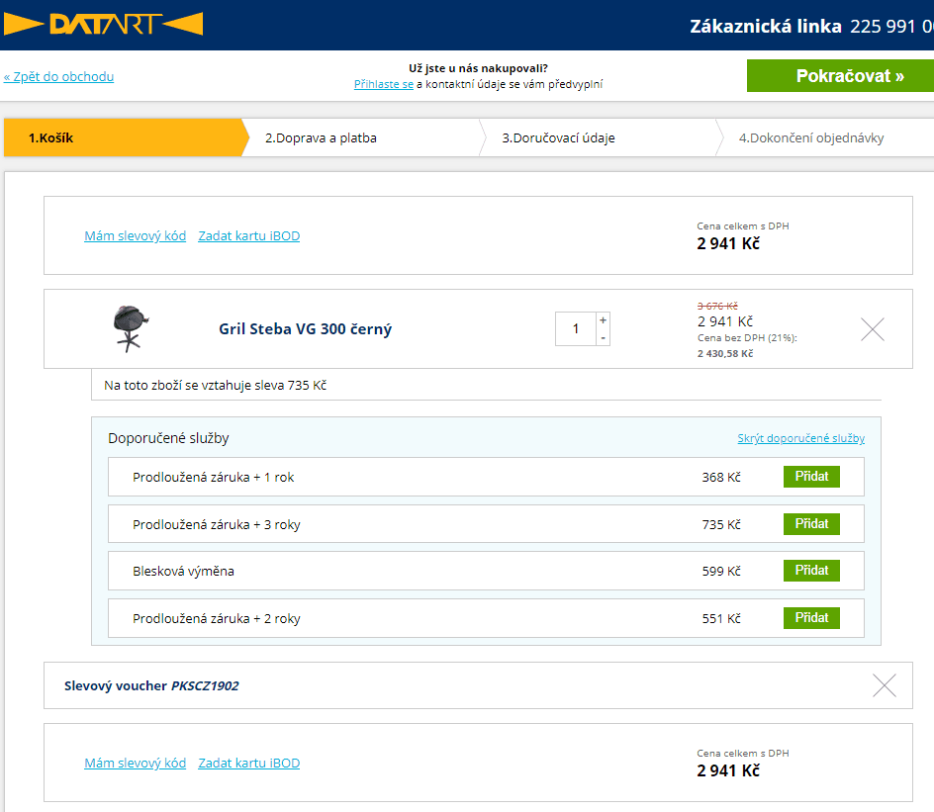934x812 pixels.
Task: Add Prodloužená záruka + 3 roky
Action: tap(811, 524)
